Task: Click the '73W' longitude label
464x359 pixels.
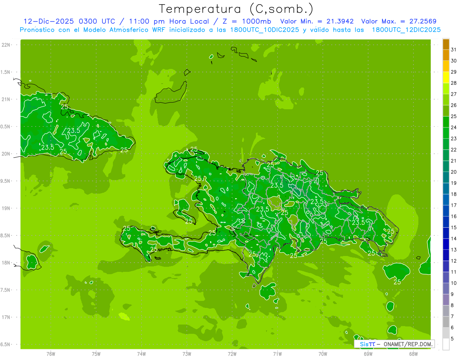Action: [187, 354]
